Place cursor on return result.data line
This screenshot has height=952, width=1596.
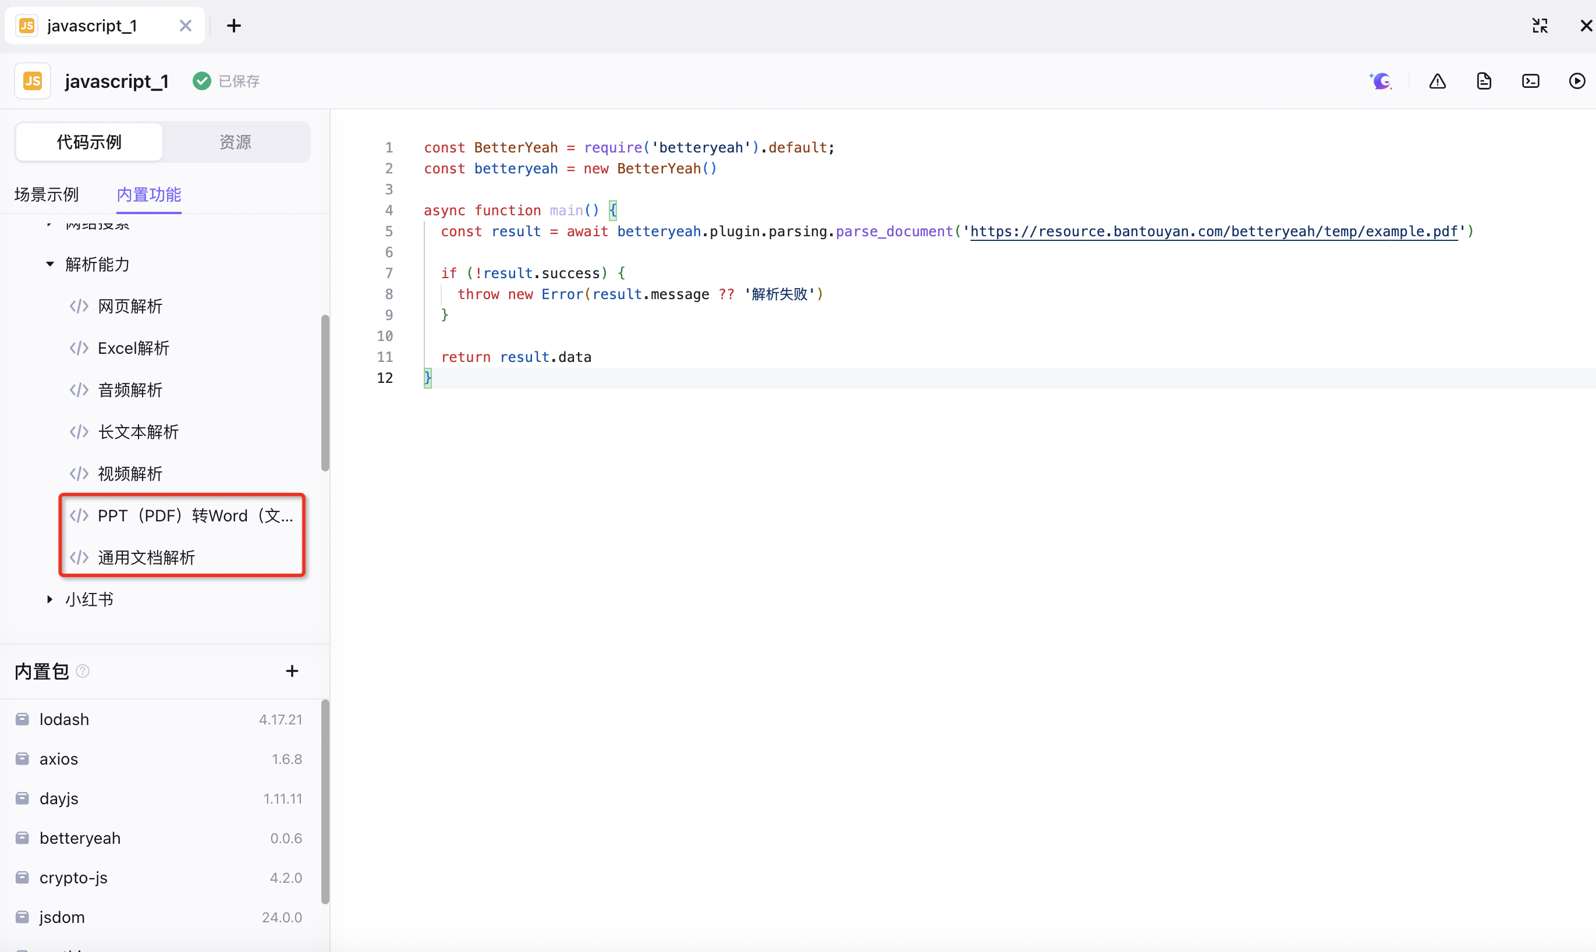[516, 357]
